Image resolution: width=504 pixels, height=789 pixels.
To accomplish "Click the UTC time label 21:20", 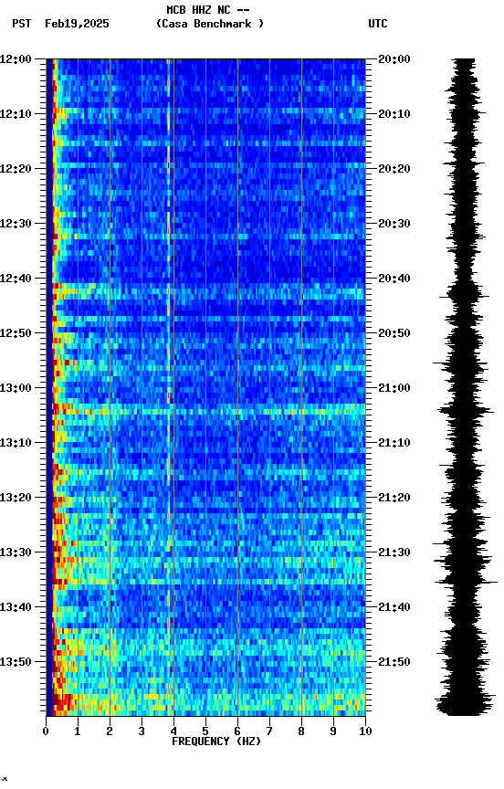I will click(394, 498).
